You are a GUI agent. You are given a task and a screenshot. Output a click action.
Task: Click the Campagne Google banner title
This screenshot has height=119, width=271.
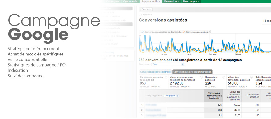[x=54, y=29]
